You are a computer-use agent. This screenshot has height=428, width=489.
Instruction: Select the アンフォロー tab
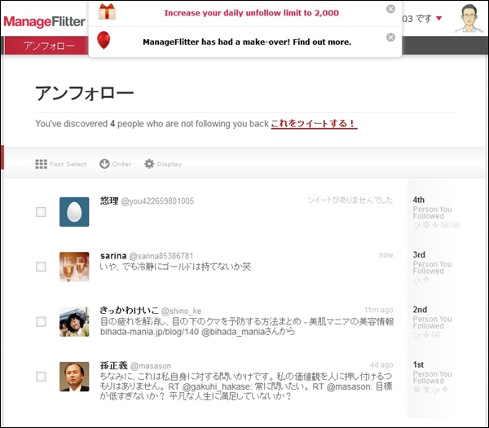46,46
